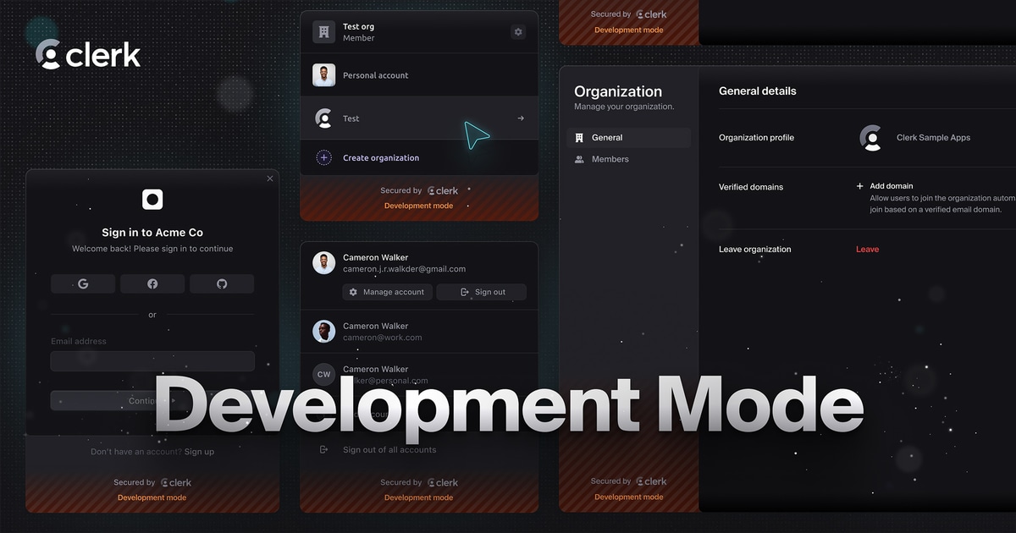
Task: Click the General building icon
Action: click(579, 138)
